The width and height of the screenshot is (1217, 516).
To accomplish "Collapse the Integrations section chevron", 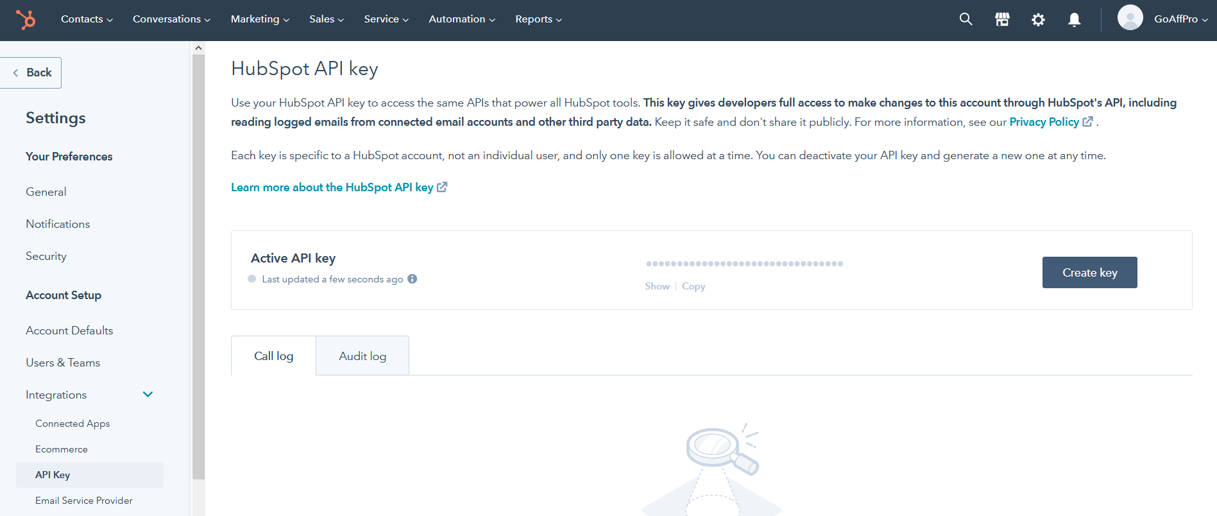I will 148,394.
